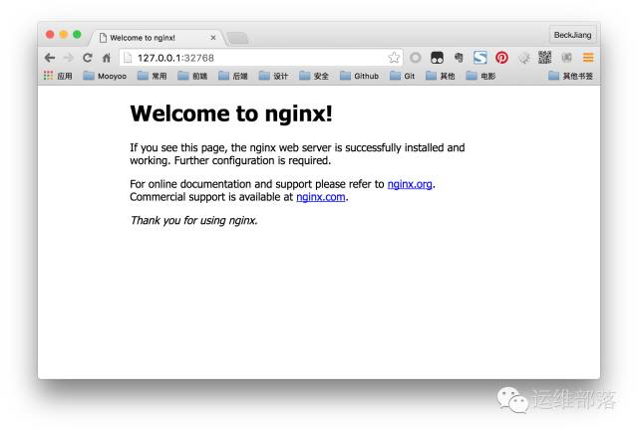The image size is (638, 433).
Task: Click the gray gear-shaped extension icon
Action: pyautogui.click(x=523, y=58)
